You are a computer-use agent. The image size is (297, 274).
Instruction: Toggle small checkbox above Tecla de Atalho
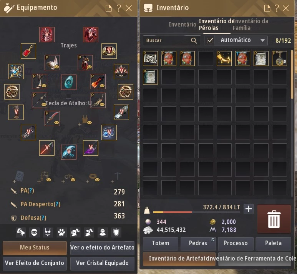click(68, 96)
